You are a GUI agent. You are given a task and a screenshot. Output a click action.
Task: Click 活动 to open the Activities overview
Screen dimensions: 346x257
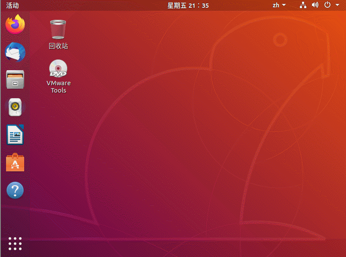pos(12,5)
